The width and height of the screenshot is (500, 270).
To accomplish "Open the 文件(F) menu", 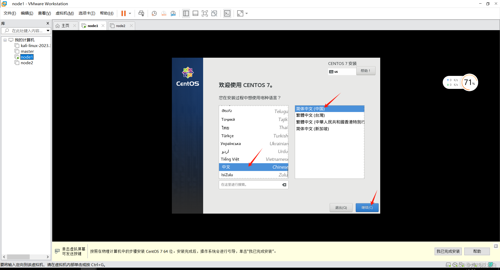I will tap(10, 13).
